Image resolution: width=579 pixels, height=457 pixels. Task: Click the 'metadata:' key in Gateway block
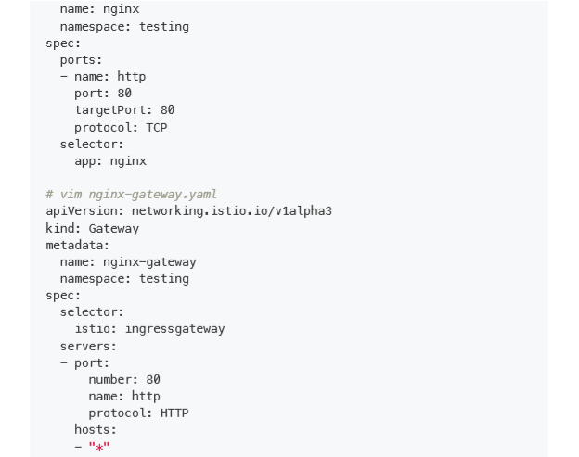point(78,246)
